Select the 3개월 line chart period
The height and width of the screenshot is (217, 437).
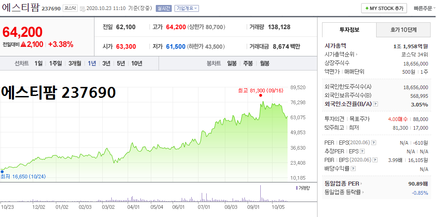pyautogui.click(x=74, y=63)
